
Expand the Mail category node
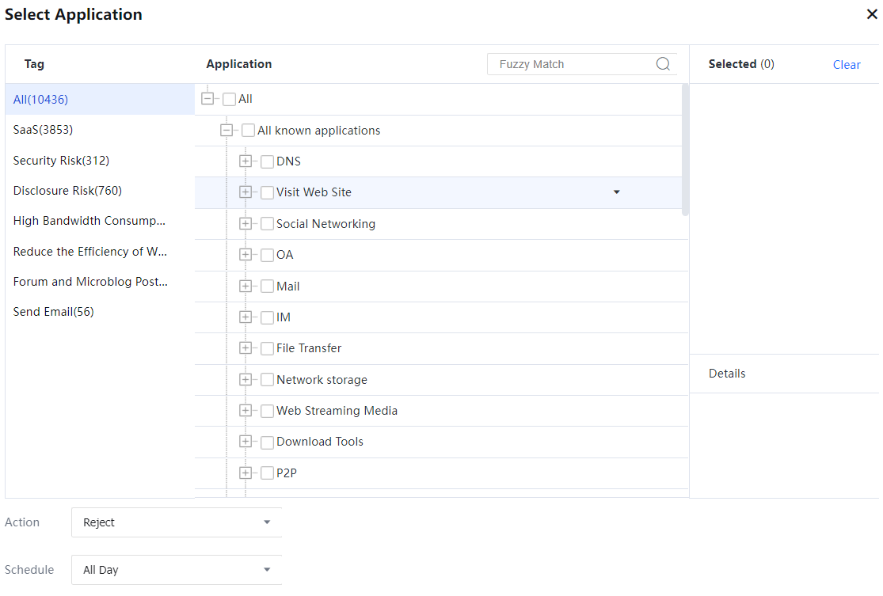tap(245, 287)
